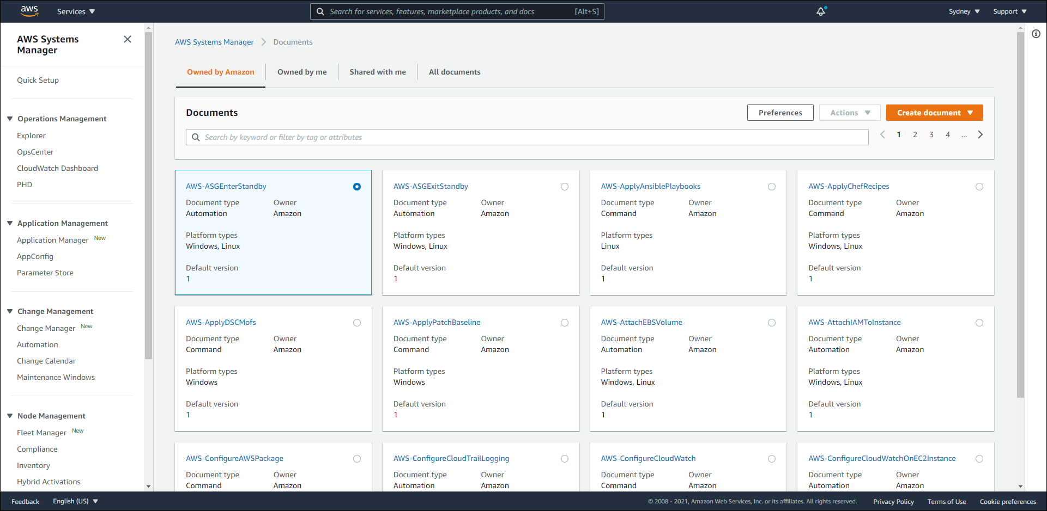Open the Sydney region dropdown

[964, 11]
